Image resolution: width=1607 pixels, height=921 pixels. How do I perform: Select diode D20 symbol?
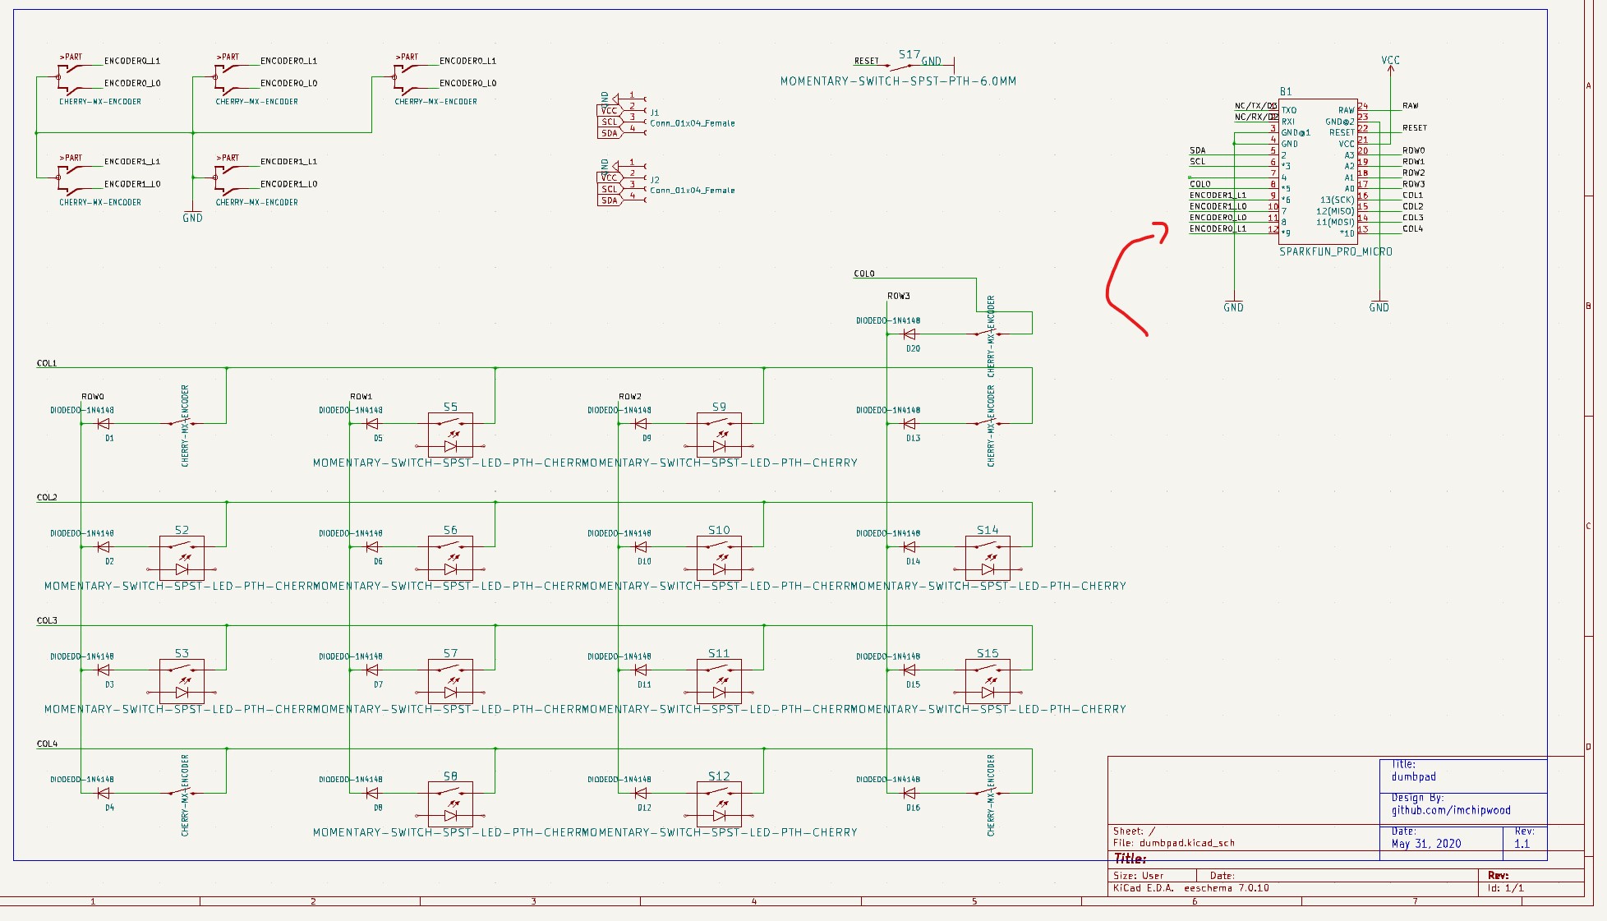[x=909, y=334]
